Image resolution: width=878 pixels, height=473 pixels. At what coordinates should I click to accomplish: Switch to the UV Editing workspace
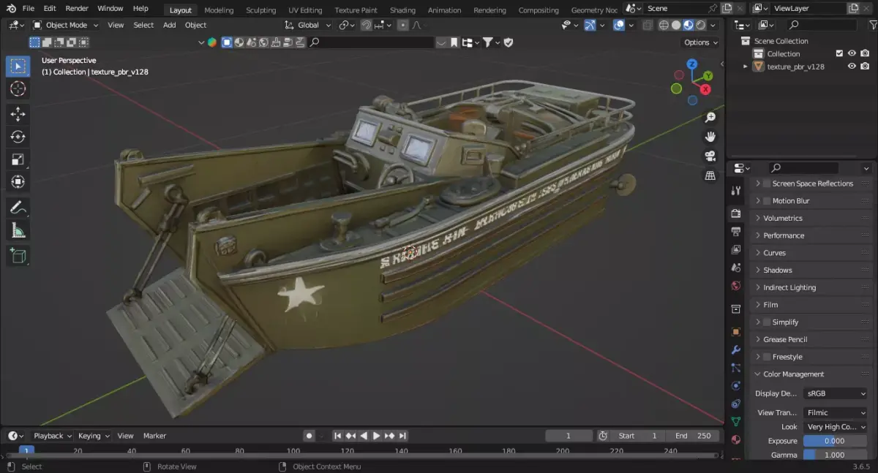tap(305, 10)
